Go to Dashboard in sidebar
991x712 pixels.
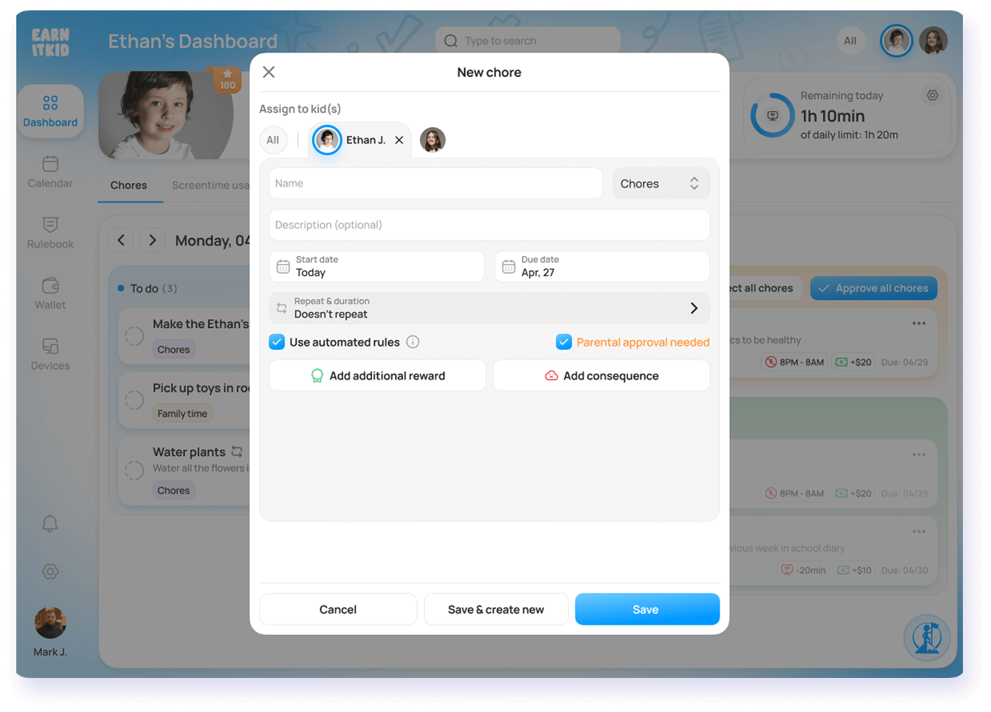click(50, 111)
